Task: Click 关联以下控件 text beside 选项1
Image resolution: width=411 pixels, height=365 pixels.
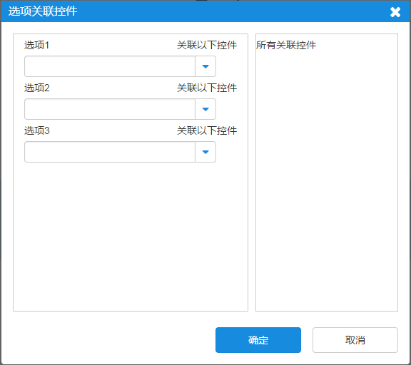Action: 207,45
